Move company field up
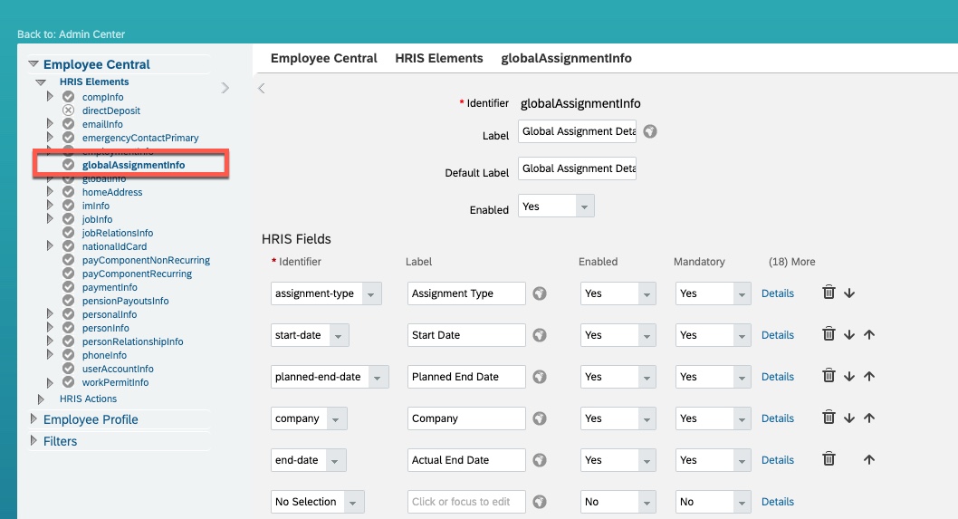The height and width of the screenshot is (519, 958). click(869, 418)
